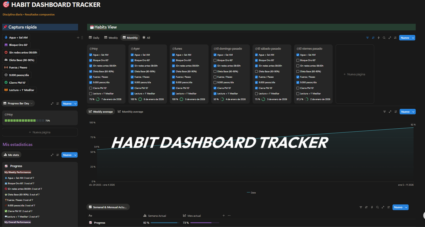425x227 pixels.
Task: Check Bloque Oro 60' on @El domingo pasado
Action: [x=215, y=60]
